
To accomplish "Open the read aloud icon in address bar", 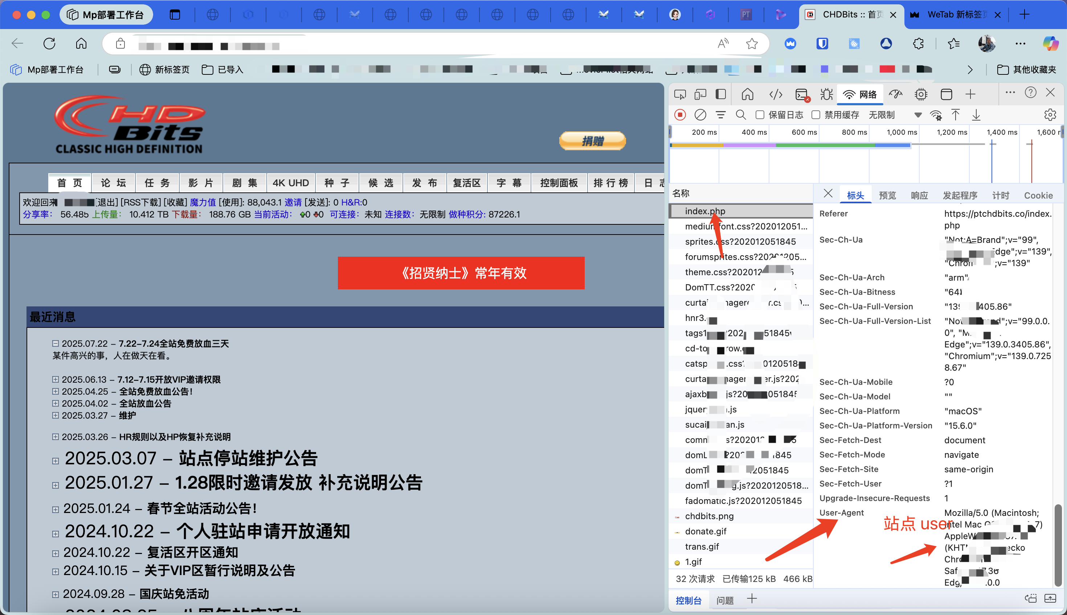I will (x=723, y=44).
